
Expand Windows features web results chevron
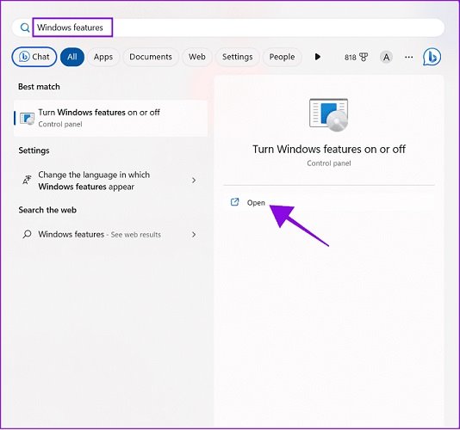194,234
